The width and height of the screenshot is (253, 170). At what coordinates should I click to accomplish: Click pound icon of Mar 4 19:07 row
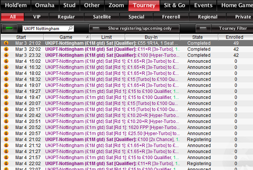(6, 85)
